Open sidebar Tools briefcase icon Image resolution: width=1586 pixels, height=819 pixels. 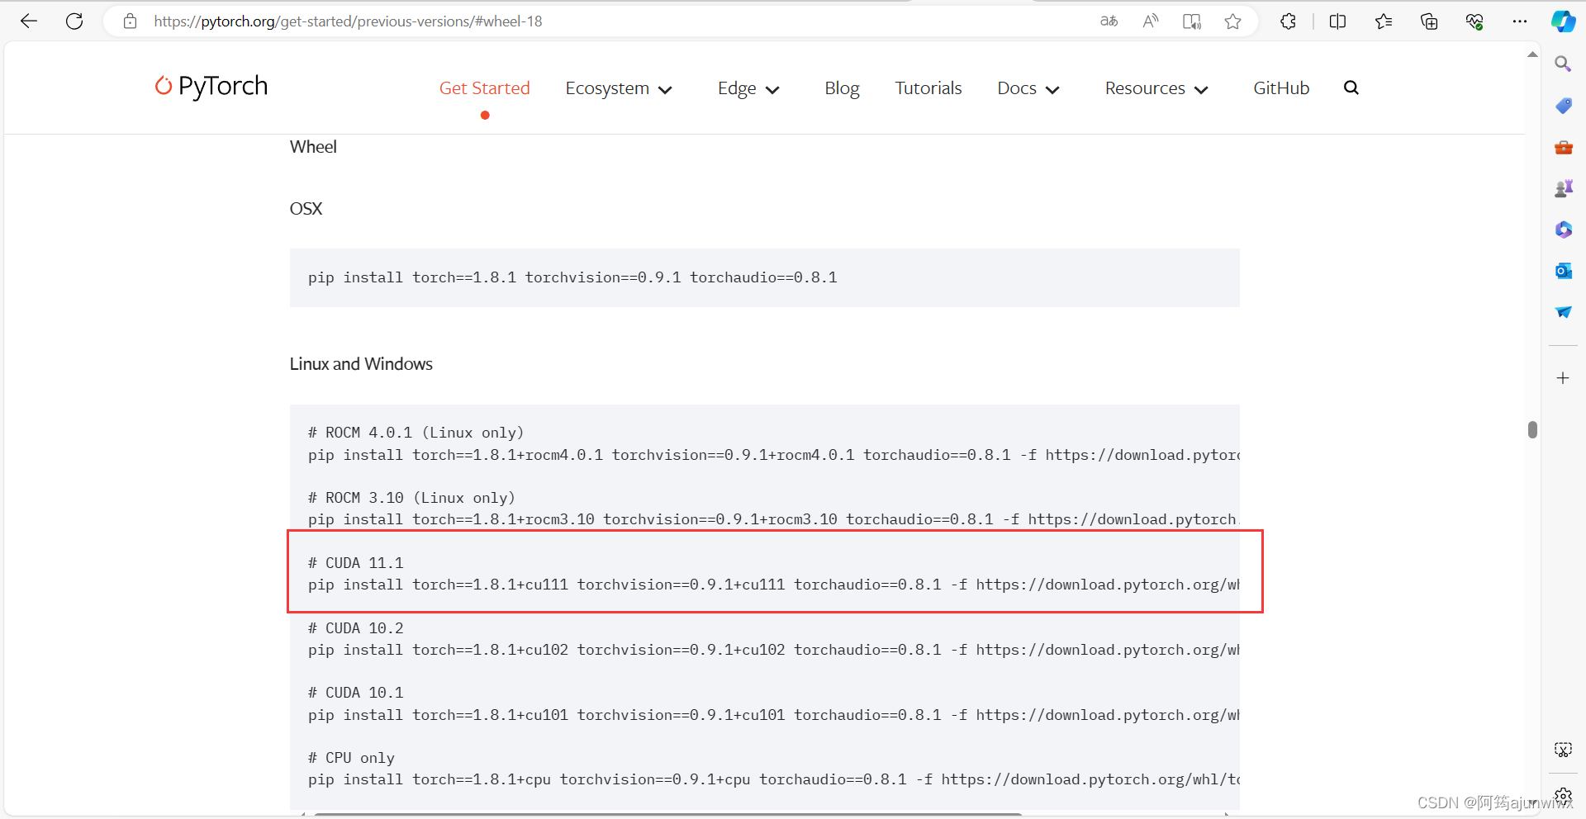(1563, 148)
